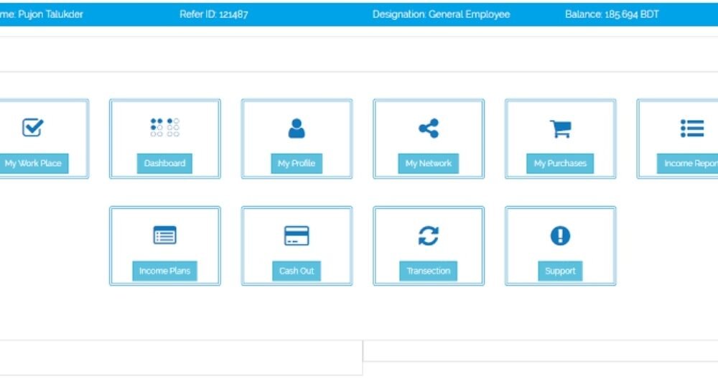Image resolution: width=718 pixels, height=379 pixels.
Task: Click the Cash Out credit card icon
Action: point(297,235)
